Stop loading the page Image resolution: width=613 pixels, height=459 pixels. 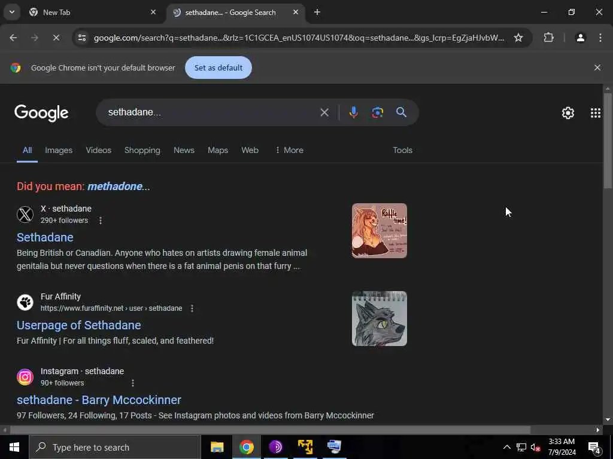click(56, 38)
